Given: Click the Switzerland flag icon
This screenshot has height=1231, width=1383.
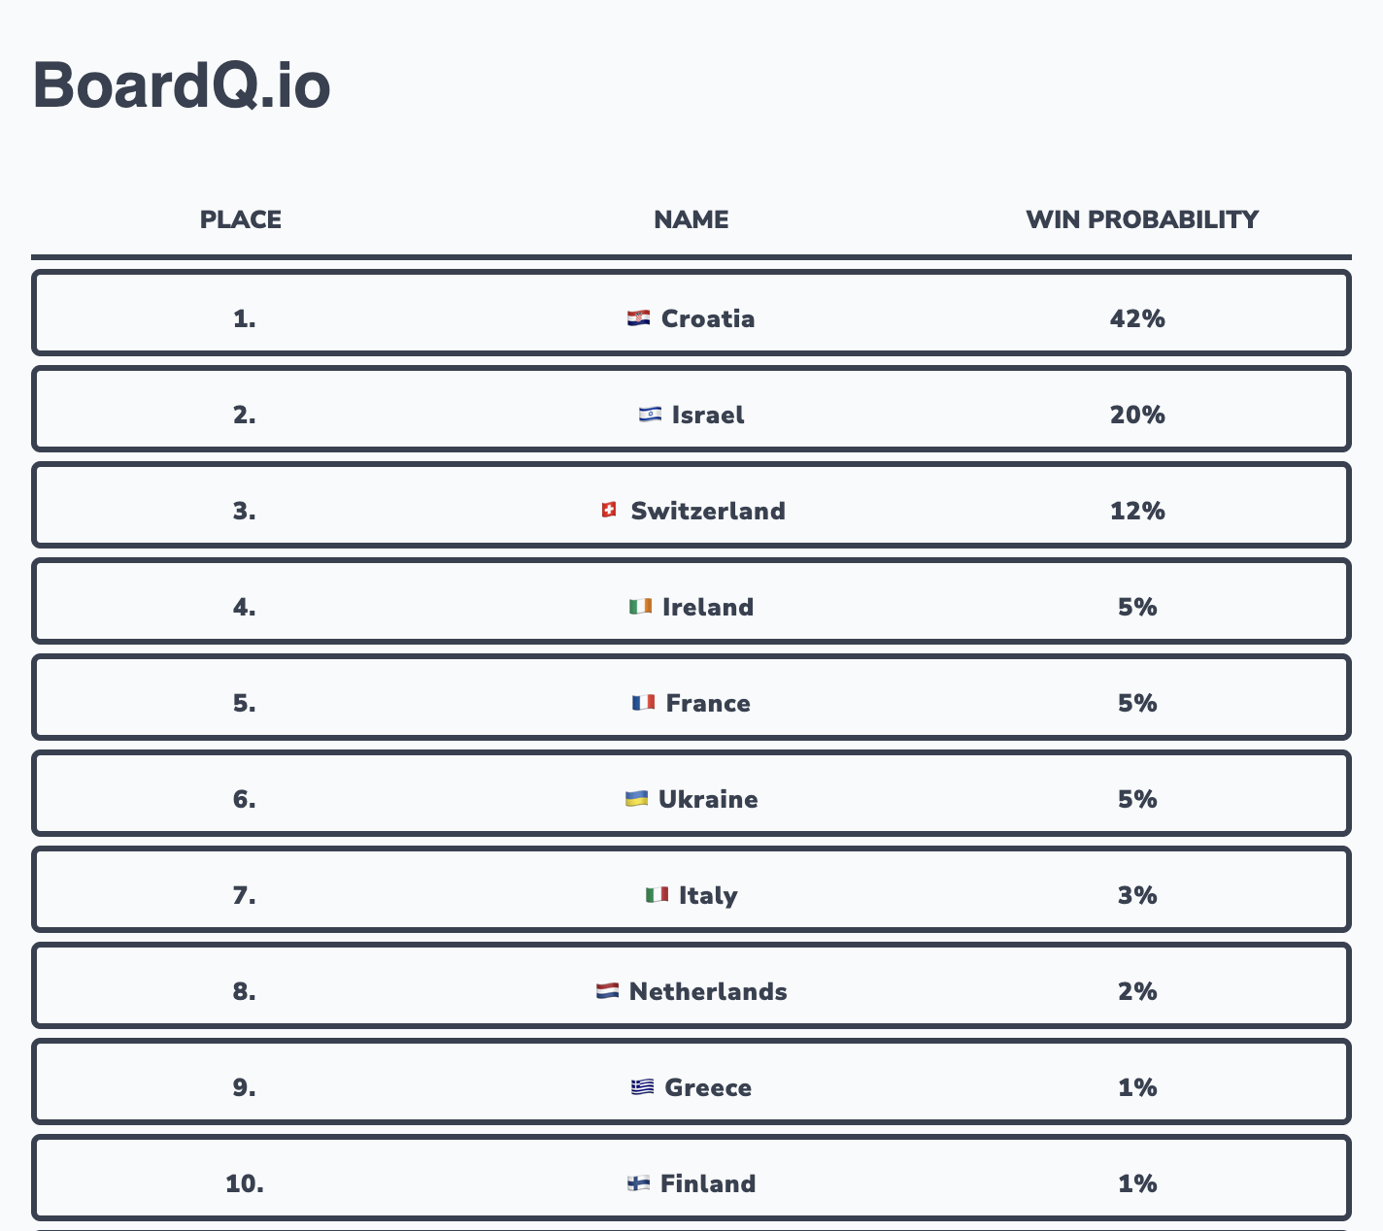Looking at the screenshot, I should click(x=609, y=510).
